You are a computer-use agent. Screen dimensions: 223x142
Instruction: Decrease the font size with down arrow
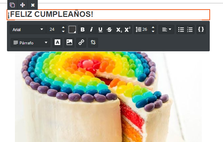[63, 31]
